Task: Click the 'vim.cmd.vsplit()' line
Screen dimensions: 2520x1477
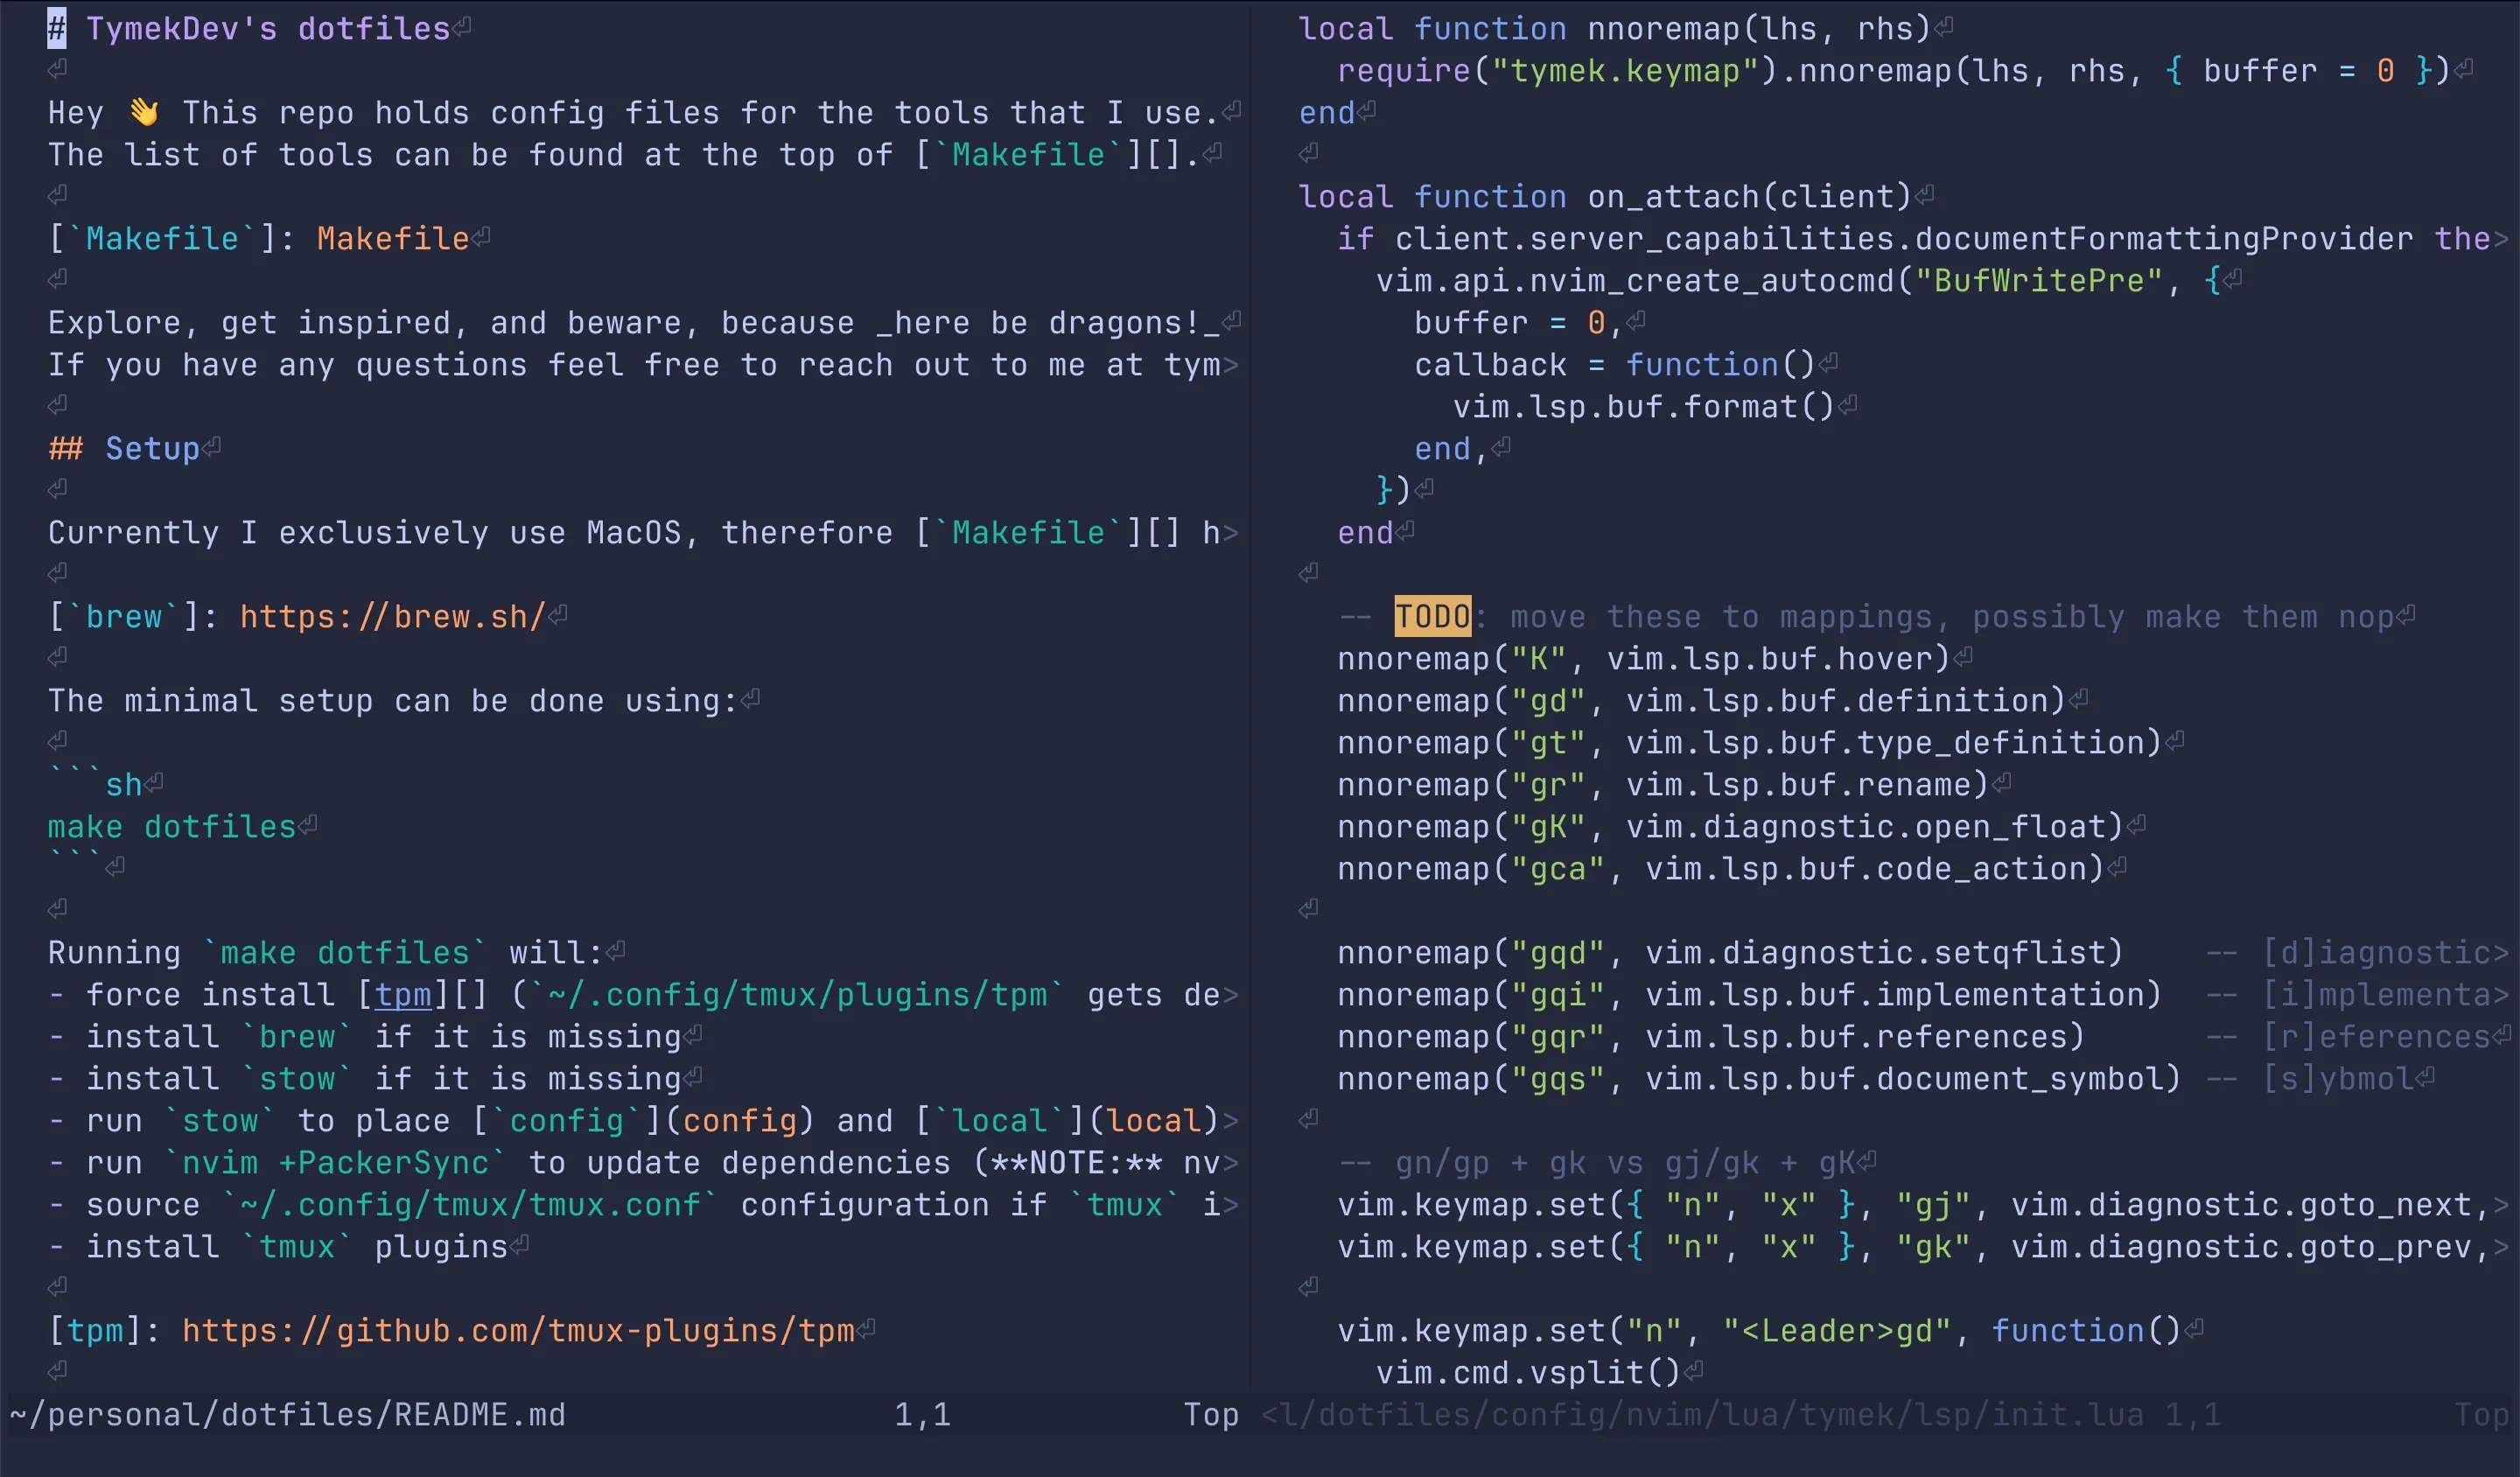Action: [1529, 1373]
